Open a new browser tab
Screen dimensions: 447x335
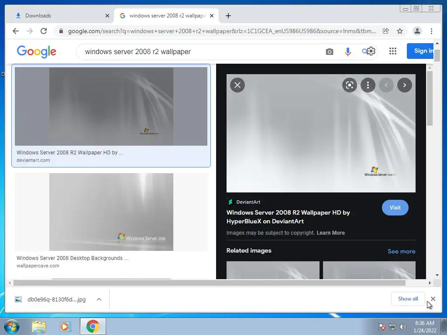pos(228,16)
